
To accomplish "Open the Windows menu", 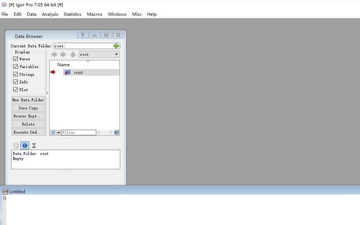I will pos(117,14).
